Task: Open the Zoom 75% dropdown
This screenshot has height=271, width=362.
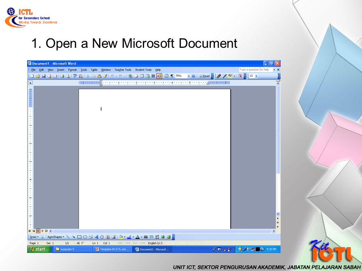Action: (x=189, y=76)
